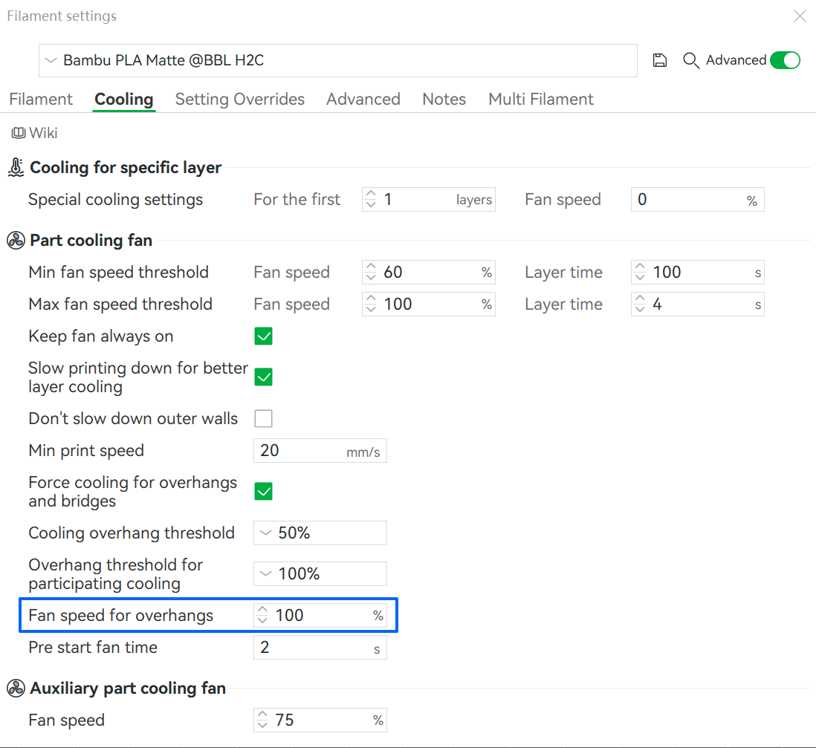Click the Special cooling settings label

click(115, 200)
